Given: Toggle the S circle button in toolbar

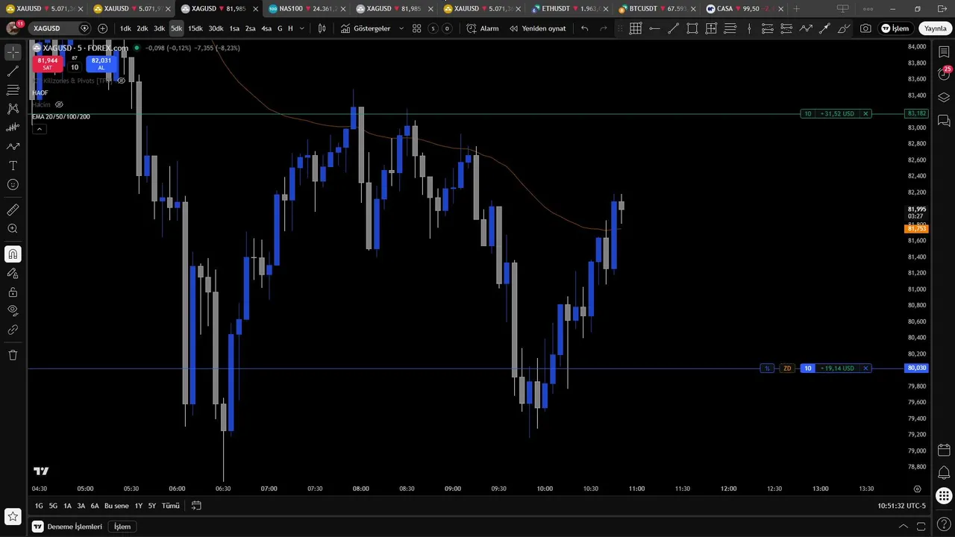Looking at the screenshot, I should (x=433, y=28).
